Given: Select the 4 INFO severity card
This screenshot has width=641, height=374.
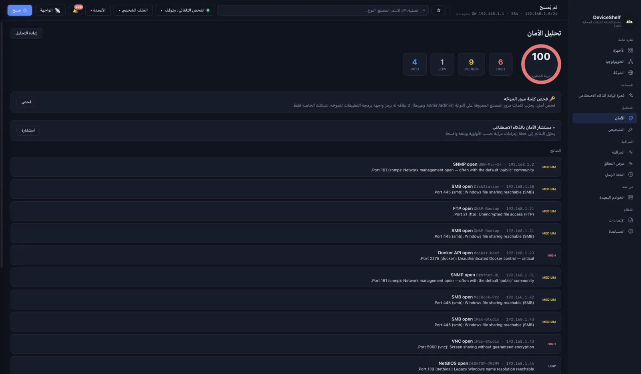Looking at the screenshot, I should 415,64.
